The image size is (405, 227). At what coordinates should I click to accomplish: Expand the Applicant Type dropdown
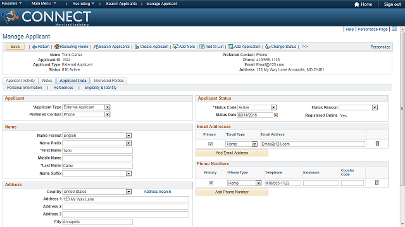pos(108,107)
